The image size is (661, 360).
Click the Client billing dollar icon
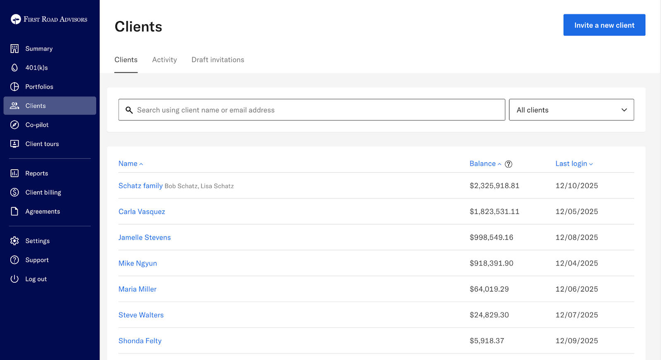tap(14, 192)
